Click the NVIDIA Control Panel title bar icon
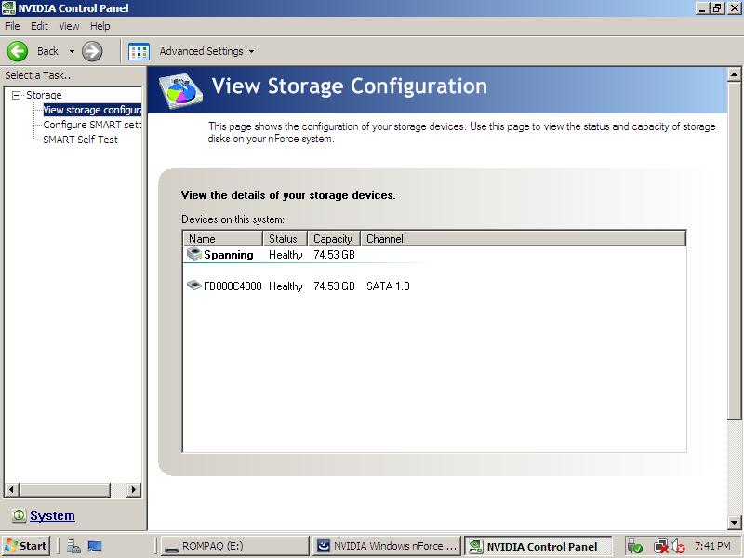 coord(8,8)
